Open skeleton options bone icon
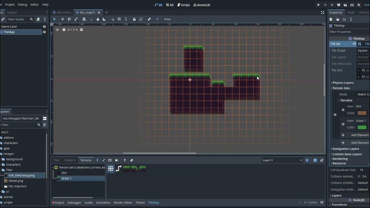Viewport: 370px width, 208px height. click(x=149, y=19)
